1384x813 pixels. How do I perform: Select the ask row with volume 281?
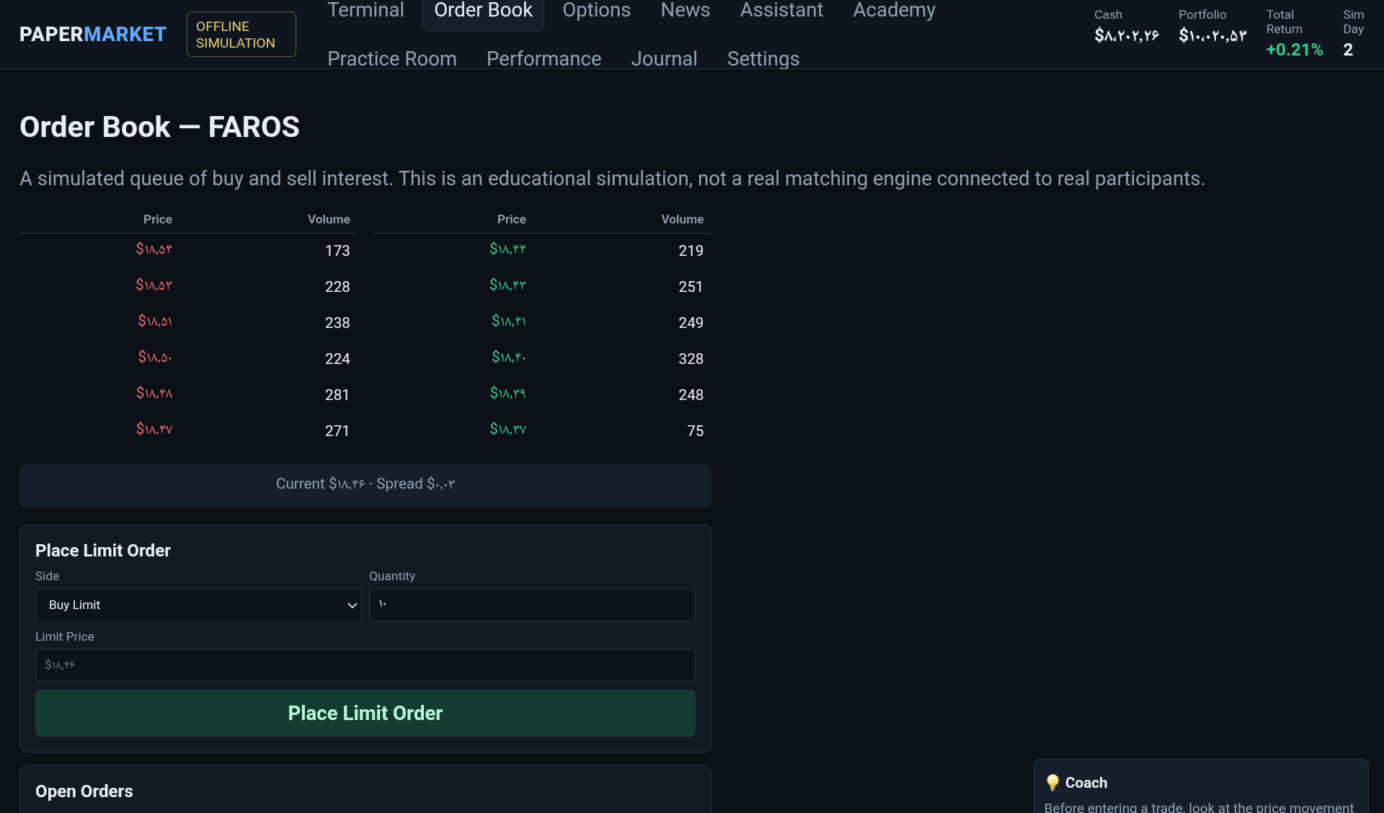tap(188, 394)
